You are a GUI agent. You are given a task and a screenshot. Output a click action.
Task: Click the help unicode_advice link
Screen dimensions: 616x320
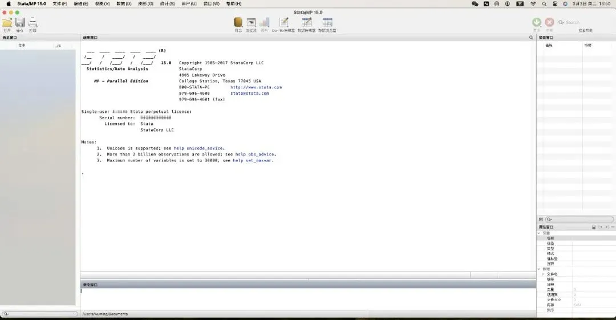tap(199, 148)
